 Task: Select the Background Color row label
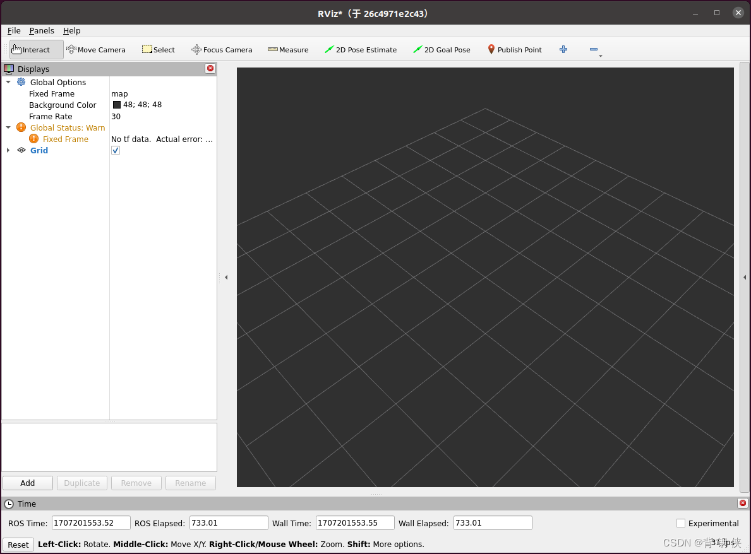63,105
